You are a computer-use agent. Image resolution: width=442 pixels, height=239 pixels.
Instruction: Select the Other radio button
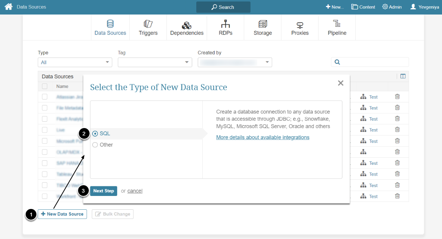95,145
